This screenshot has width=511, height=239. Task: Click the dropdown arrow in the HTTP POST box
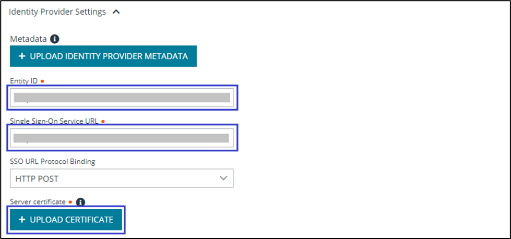223,178
